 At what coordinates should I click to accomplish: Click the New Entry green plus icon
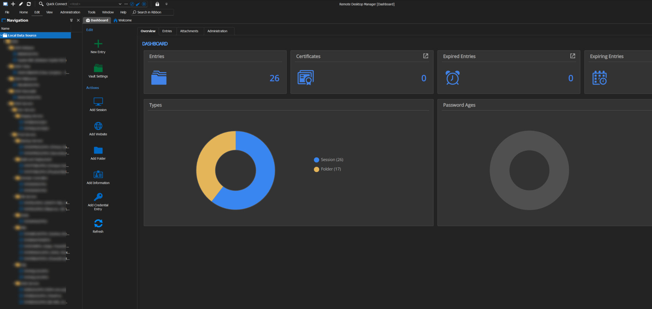pos(98,44)
